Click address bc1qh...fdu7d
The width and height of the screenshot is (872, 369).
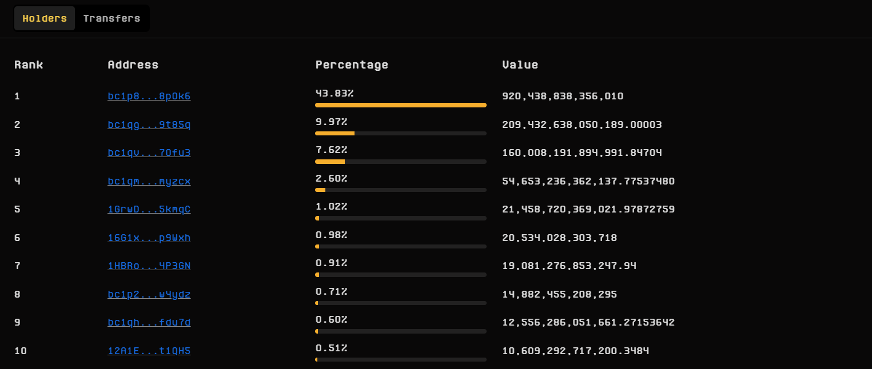click(x=149, y=322)
